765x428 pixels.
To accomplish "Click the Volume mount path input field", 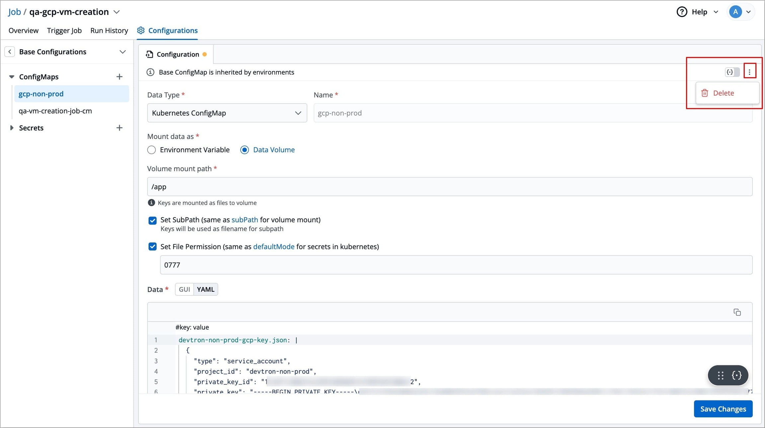I will tap(450, 187).
